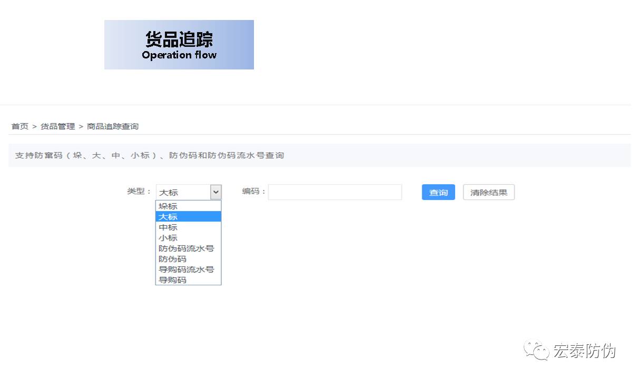Screen dimensions: 637x379
Task: Click the blue 查询 search button
Action: point(438,192)
